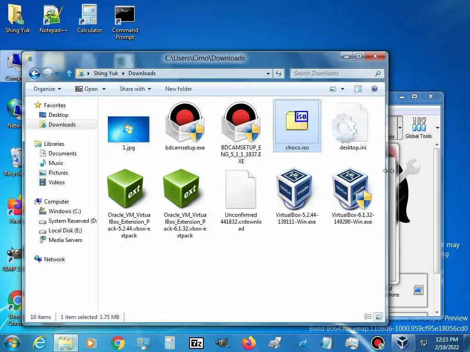The width and height of the screenshot is (470, 352).
Task: Open 7-Zip from the taskbar
Action: pos(196,343)
